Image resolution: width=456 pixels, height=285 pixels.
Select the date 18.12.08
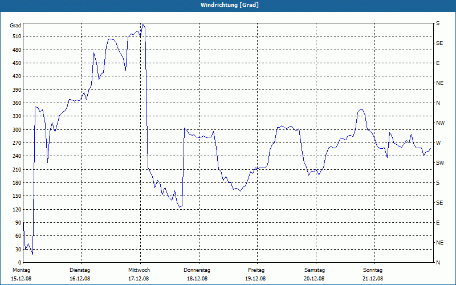(x=197, y=279)
